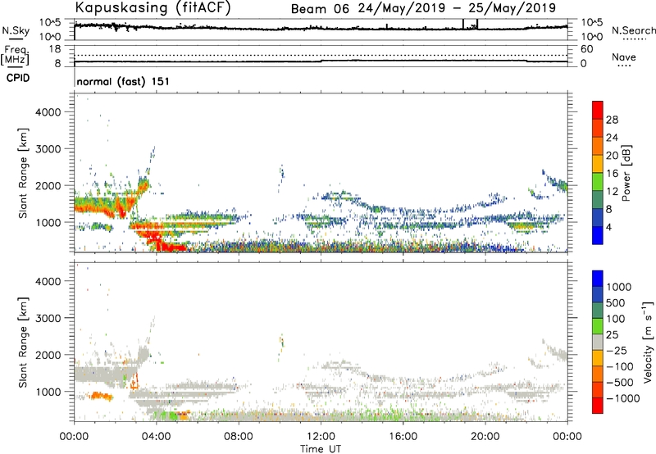Pick the red bottom segment of Velocity colorbar
This screenshot has height=454, width=656.
pos(598,406)
